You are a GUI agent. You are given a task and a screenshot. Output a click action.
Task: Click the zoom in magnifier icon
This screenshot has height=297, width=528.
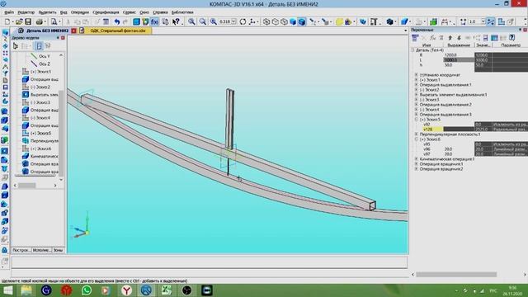point(191,21)
